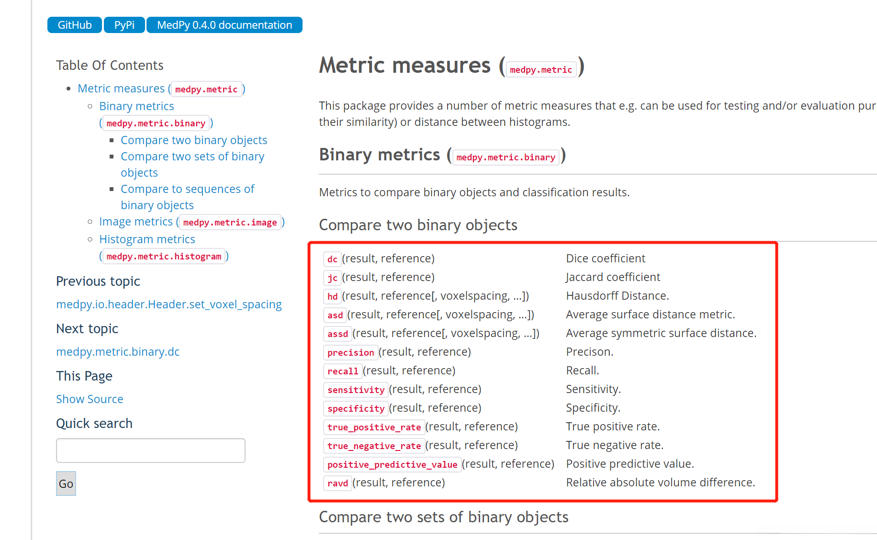This screenshot has width=877, height=540.
Task: Open Compare to sequences of binary objects
Action: point(187,189)
